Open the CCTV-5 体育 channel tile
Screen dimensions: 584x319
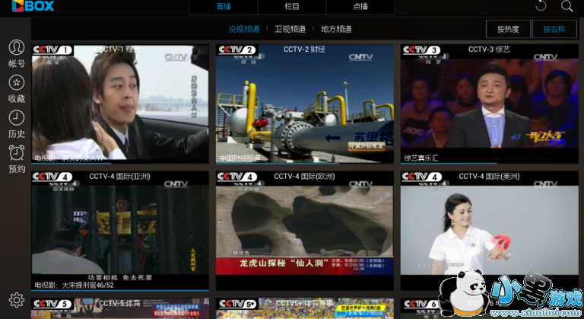[x=120, y=308]
